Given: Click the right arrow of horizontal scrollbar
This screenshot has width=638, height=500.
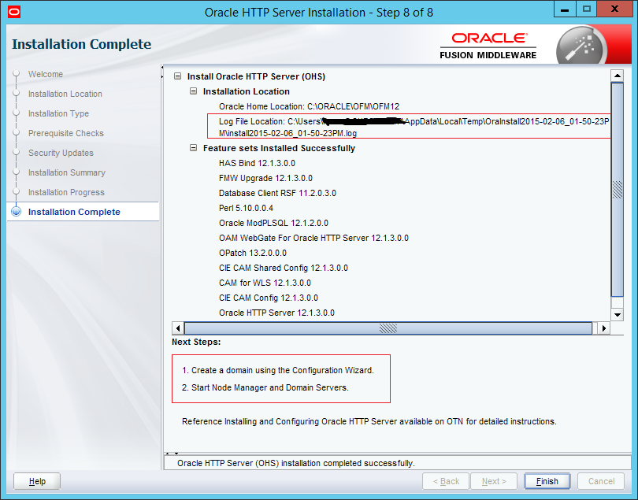Looking at the screenshot, I should coord(603,328).
